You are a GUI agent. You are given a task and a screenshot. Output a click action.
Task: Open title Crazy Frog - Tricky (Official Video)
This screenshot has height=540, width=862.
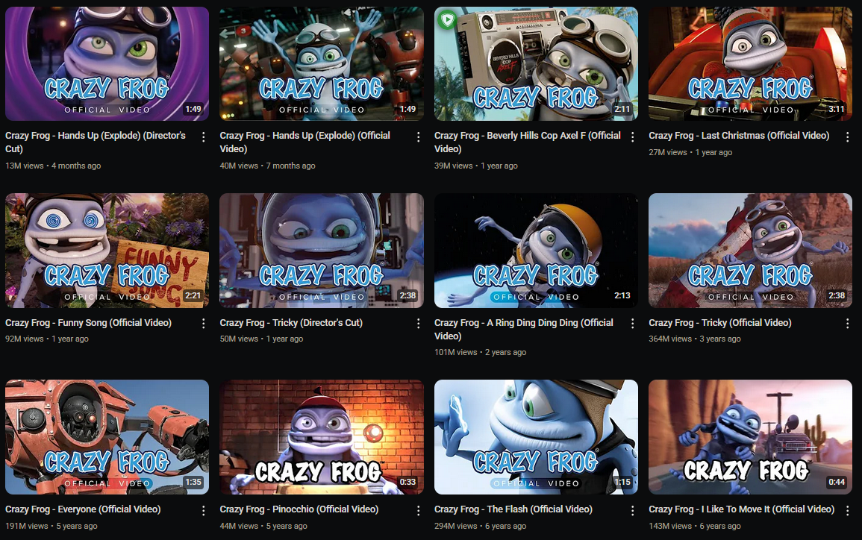pos(720,322)
